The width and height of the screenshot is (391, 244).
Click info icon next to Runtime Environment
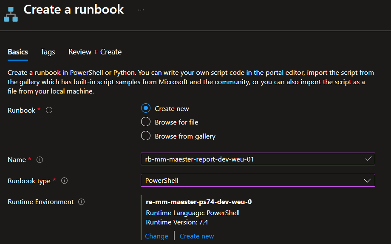(81, 202)
